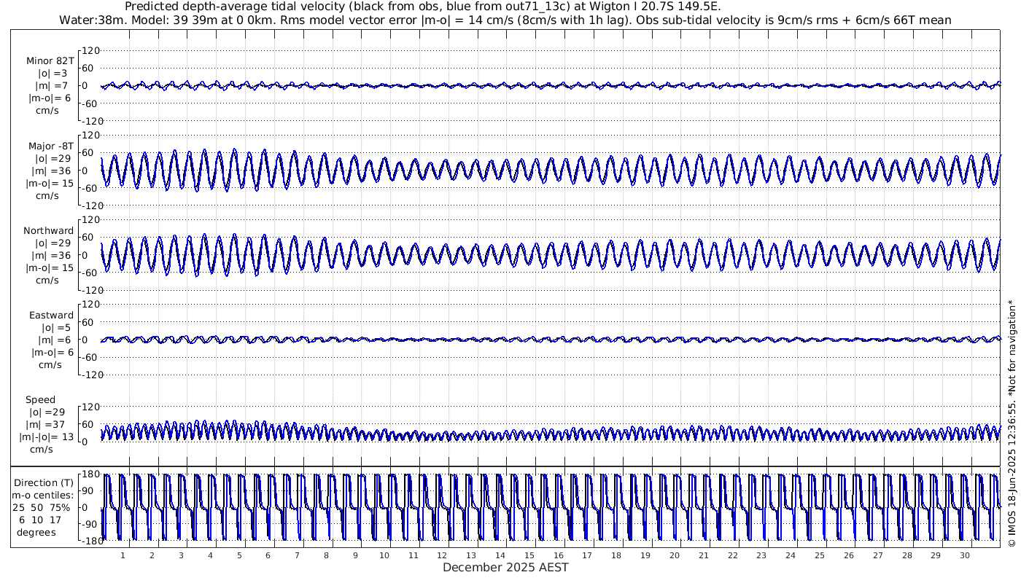This screenshot has height=583, width=1021.
Task: Click the '120' tick of the Speed panel
Action: (90, 406)
